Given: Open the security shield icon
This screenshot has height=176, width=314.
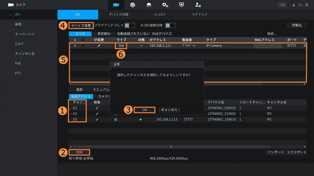Looking at the screenshot, I should pyautogui.click(x=181, y=5).
